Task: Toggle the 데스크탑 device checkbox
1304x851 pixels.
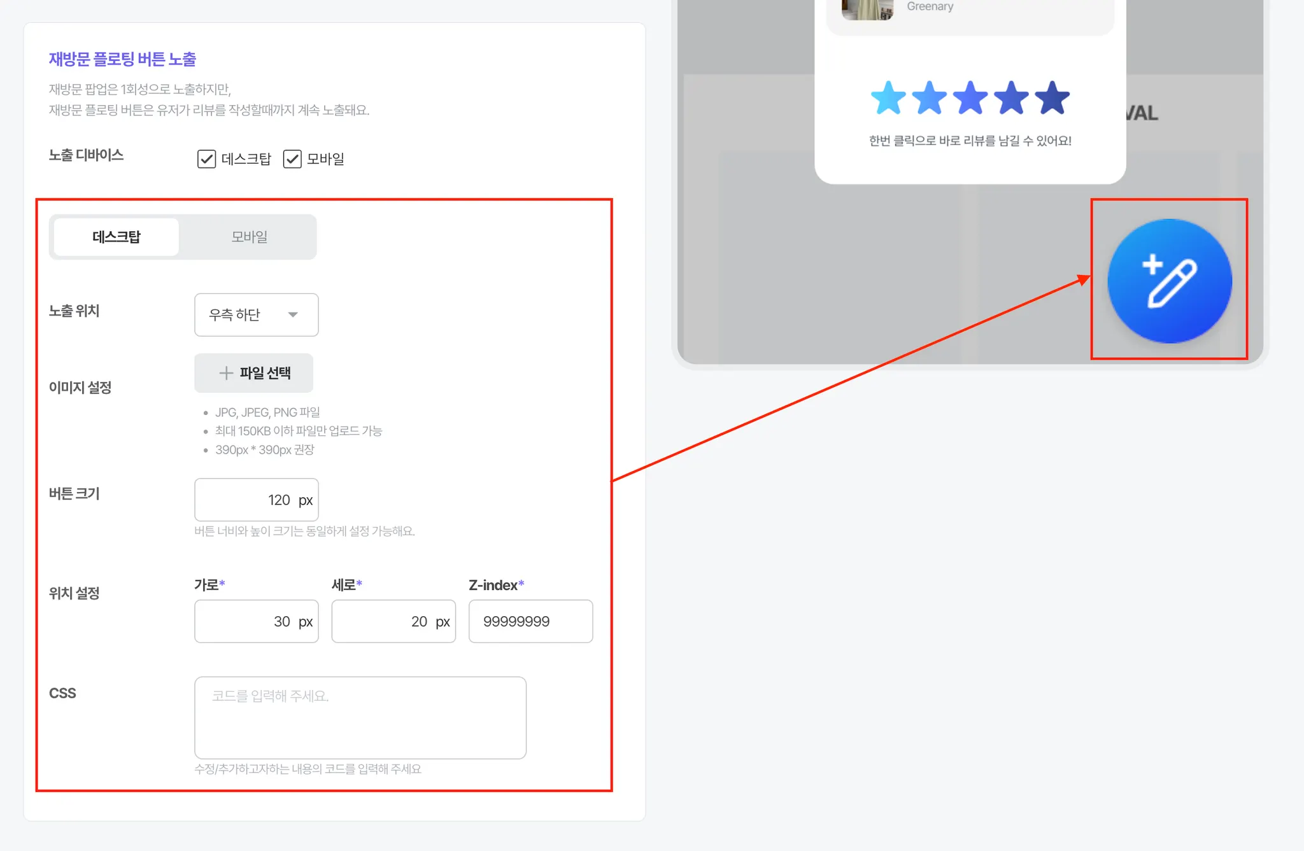Action: point(206,158)
